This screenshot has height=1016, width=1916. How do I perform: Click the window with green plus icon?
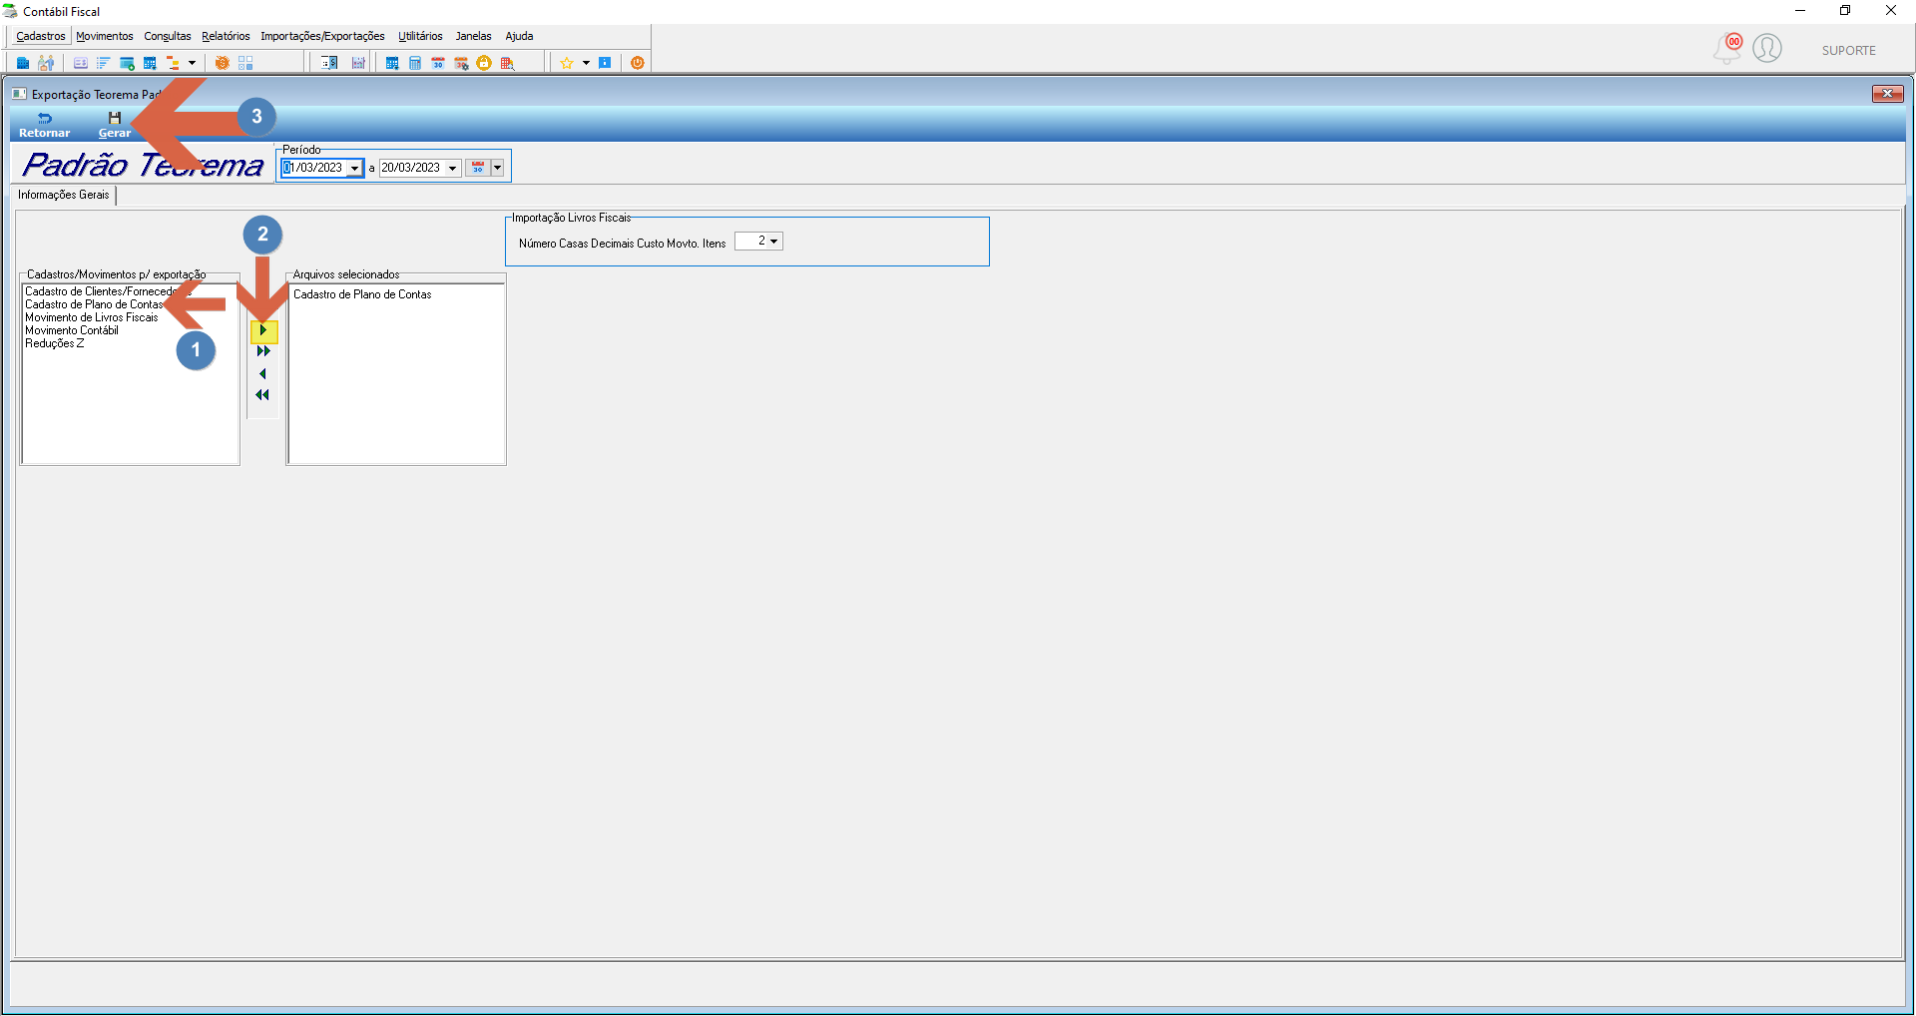[x=127, y=63]
